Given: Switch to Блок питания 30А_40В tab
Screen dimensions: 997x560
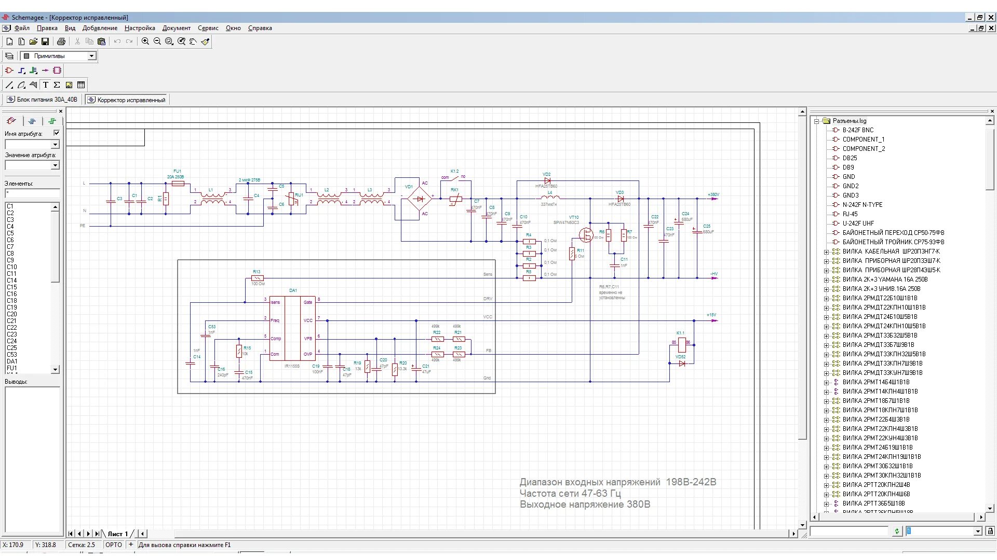Looking at the screenshot, I should pos(42,100).
